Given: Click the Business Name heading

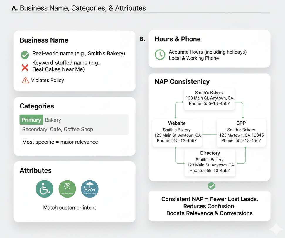Looking at the screenshot, I should click(44, 40).
